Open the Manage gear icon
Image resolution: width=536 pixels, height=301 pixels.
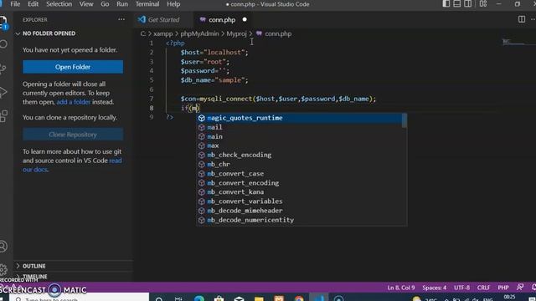point(3,269)
